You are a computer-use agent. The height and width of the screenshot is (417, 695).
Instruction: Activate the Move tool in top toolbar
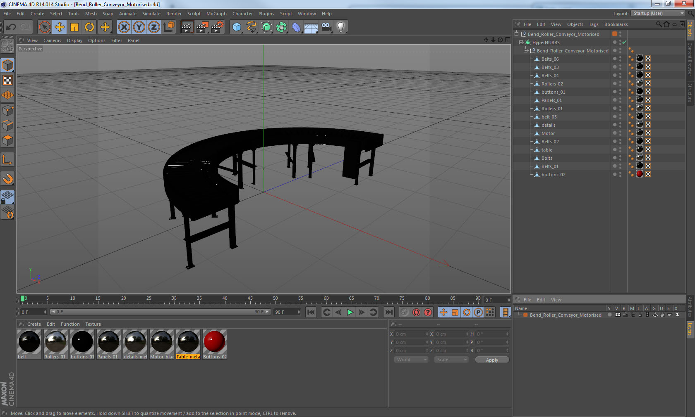[60, 27]
